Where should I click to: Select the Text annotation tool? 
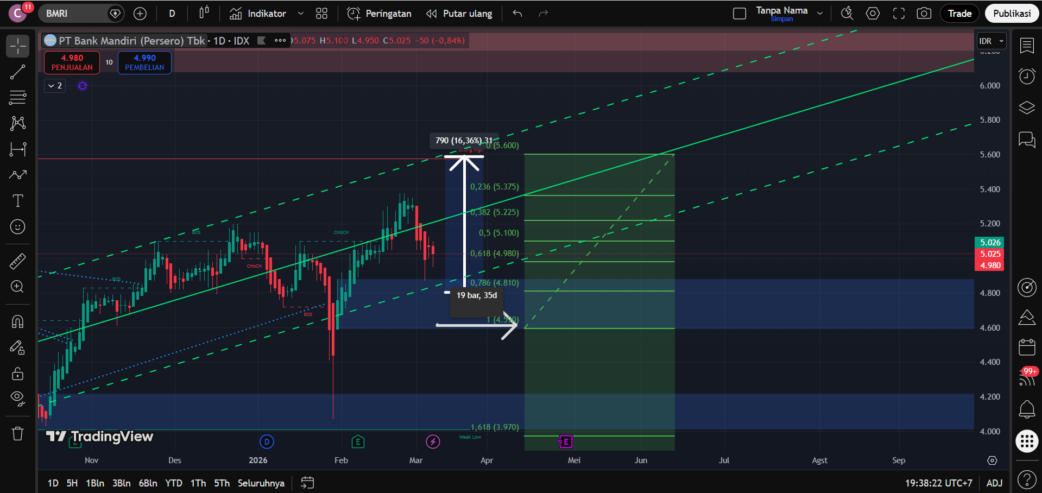[x=18, y=201]
